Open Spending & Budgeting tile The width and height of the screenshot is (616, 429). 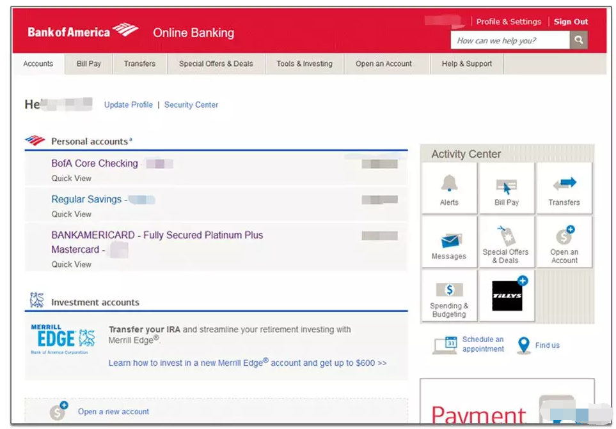[449, 294]
